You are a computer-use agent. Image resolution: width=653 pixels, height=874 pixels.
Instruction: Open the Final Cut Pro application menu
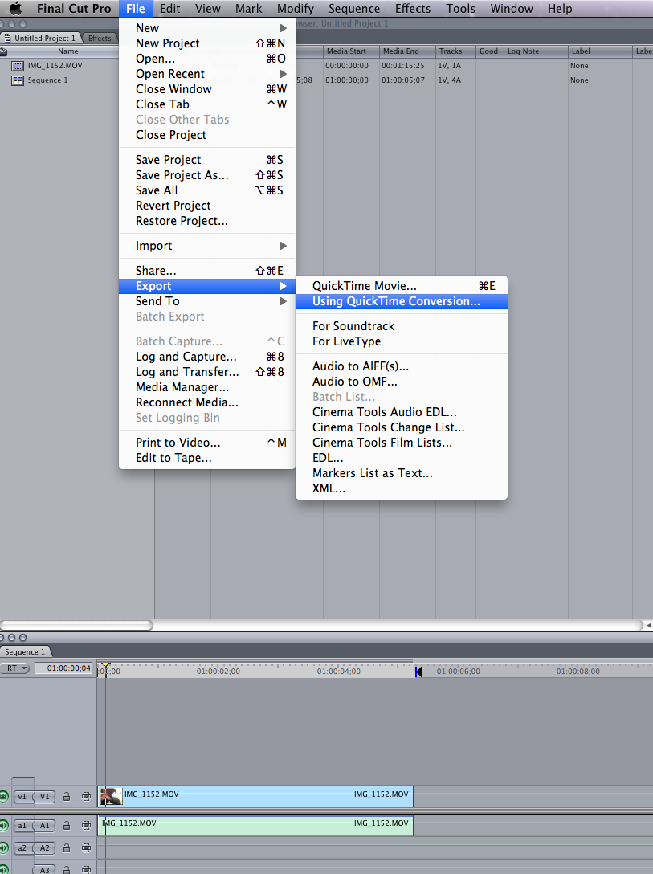[74, 8]
